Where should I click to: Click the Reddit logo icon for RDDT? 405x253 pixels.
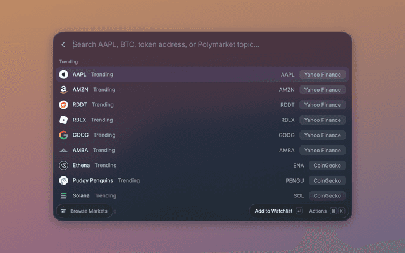pos(63,105)
